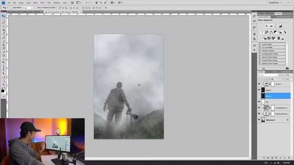Enable Show Transform Controls checkbox
This screenshot has height=165, width=294.
(x=36, y=8)
